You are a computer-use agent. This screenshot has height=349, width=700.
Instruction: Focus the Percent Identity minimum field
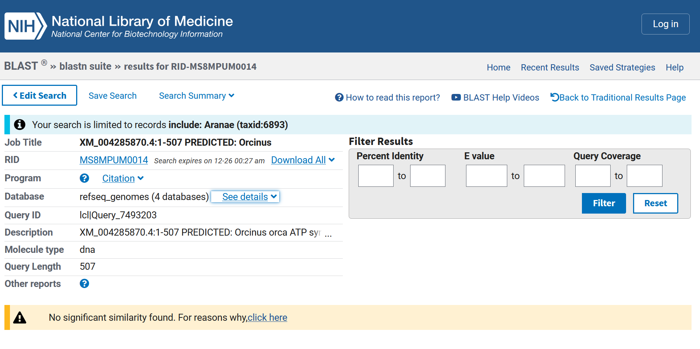[x=376, y=176]
